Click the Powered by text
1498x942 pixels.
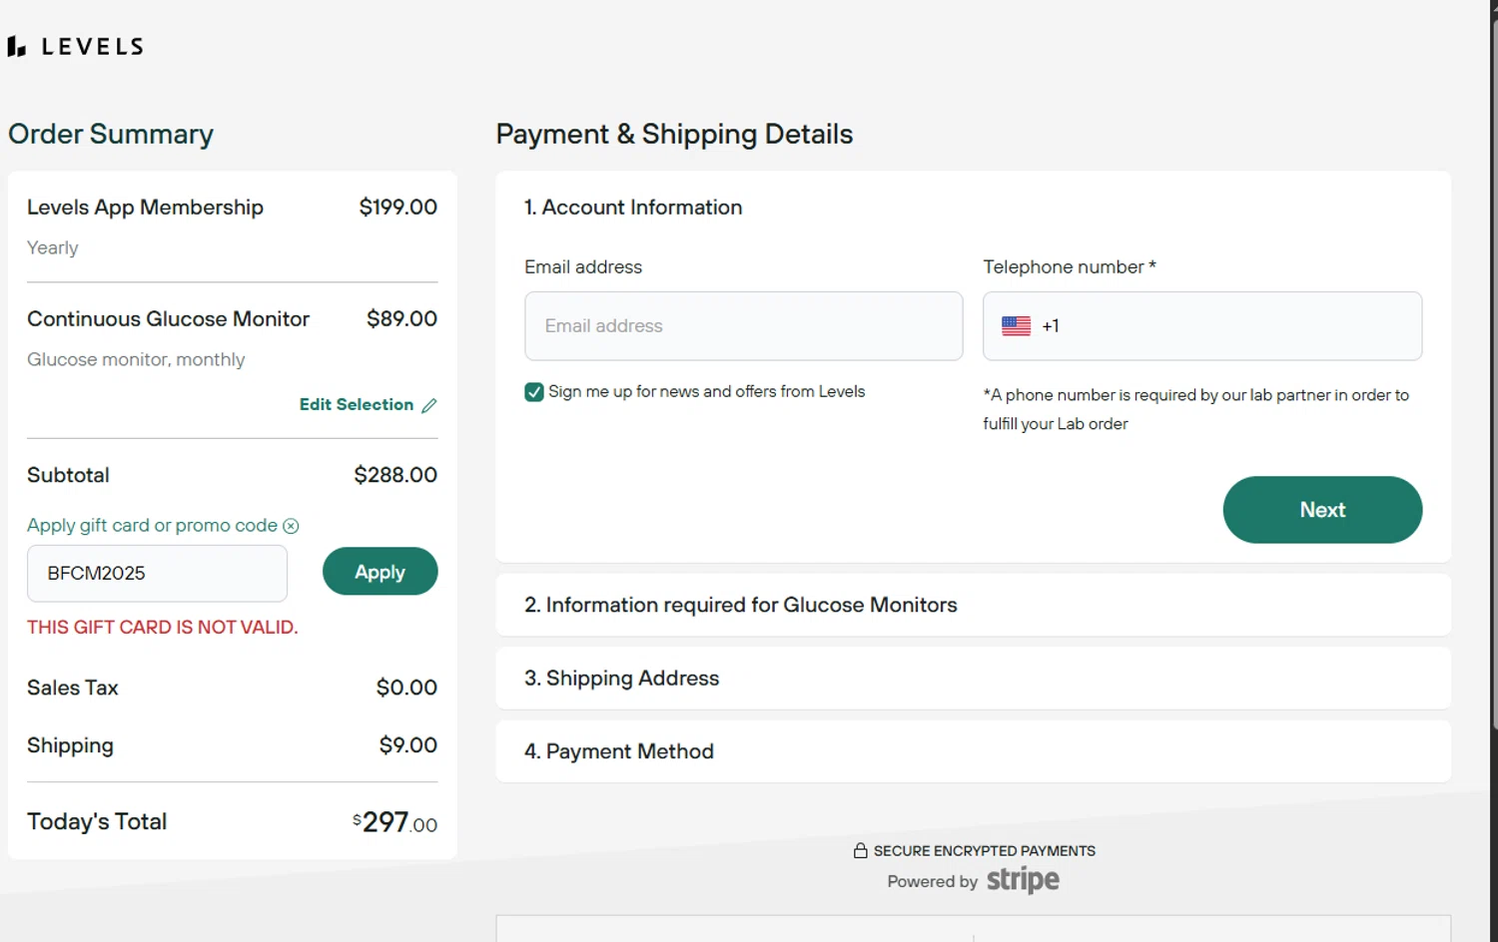click(x=932, y=882)
